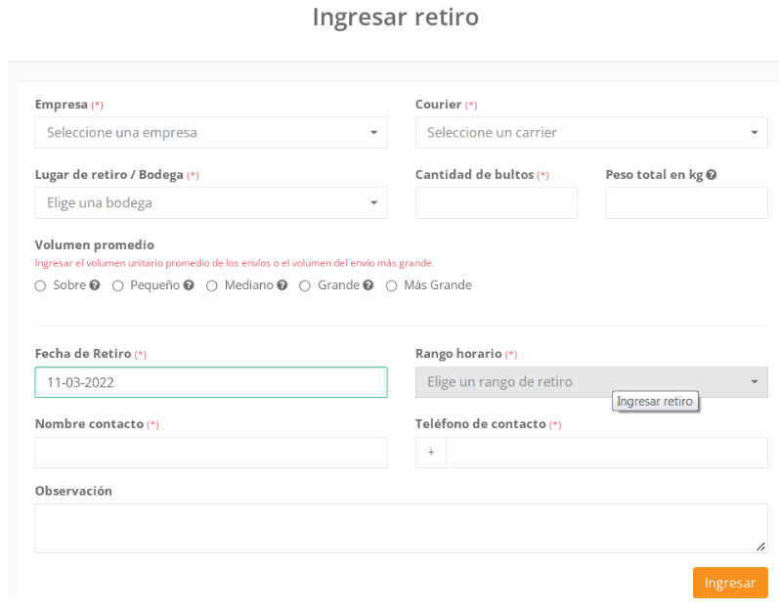Click the help icon beside Mediano
Viewport: 779px width, 610px height.
click(x=282, y=285)
